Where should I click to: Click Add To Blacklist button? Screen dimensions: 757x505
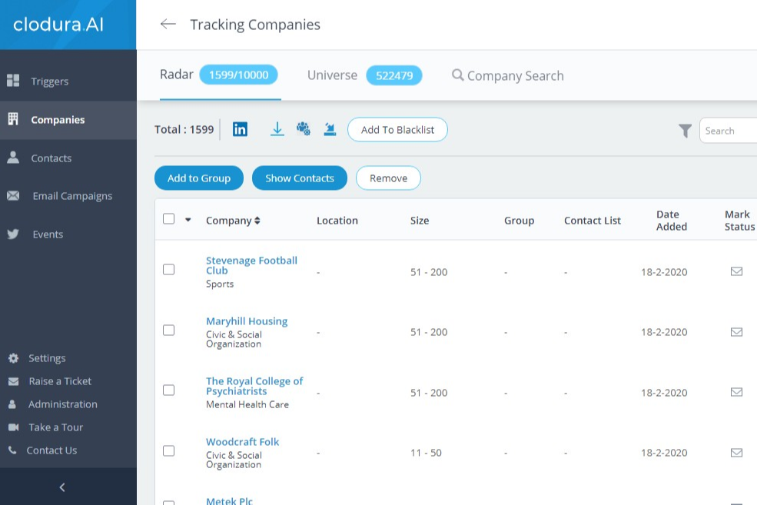click(397, 130)
